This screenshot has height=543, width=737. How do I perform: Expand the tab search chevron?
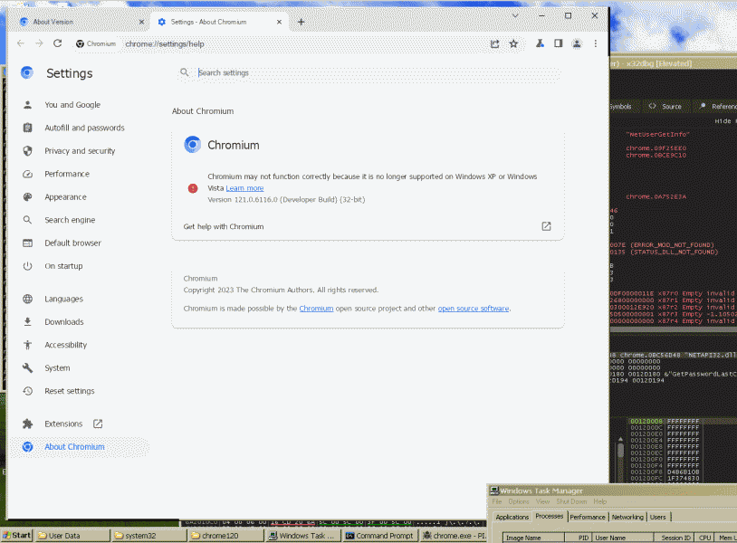(x=515, y=15)
